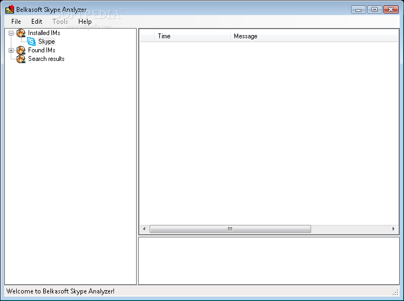
Task: Minimize the Belkasoft Skype Analyzer window
Action: [x=359, y=10]
